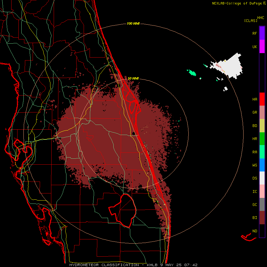Click the HA legend label

tap(255, 99)
